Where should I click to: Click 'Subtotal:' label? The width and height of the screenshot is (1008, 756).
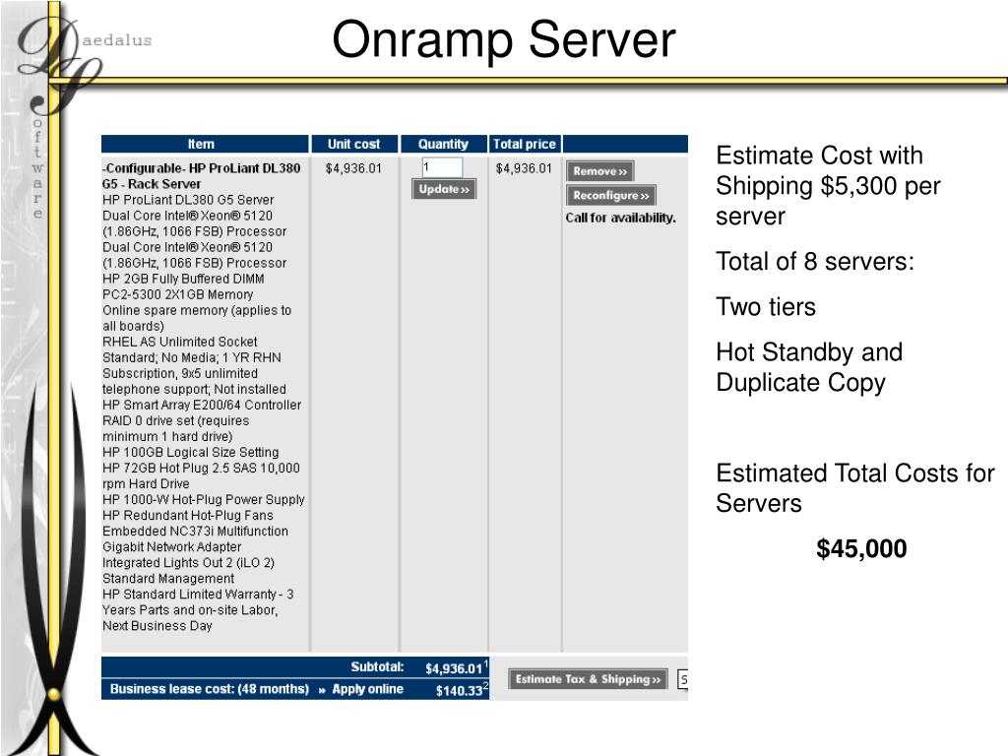[377, 667]
